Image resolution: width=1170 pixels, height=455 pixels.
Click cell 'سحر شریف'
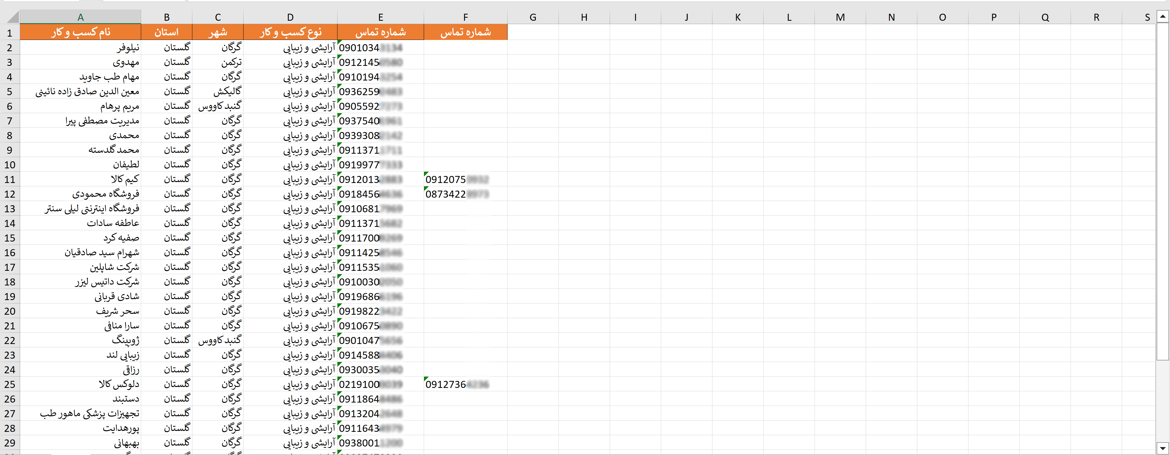(80, 311)
